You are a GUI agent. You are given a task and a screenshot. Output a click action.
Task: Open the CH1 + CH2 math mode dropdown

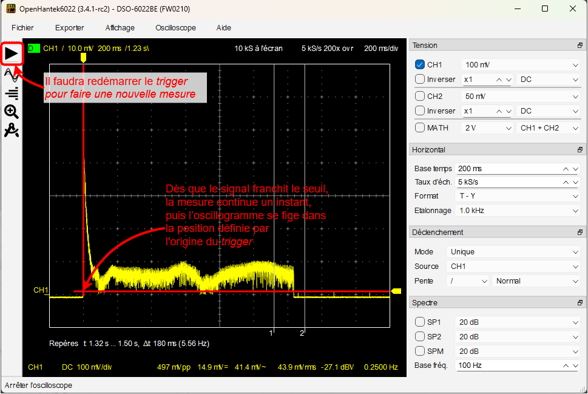(548, 128)
